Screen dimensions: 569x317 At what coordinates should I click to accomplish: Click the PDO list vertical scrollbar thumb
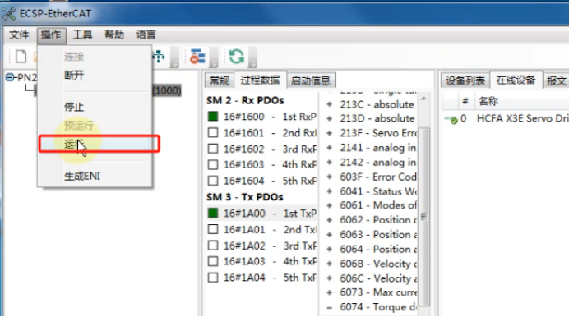pos(423,216)
